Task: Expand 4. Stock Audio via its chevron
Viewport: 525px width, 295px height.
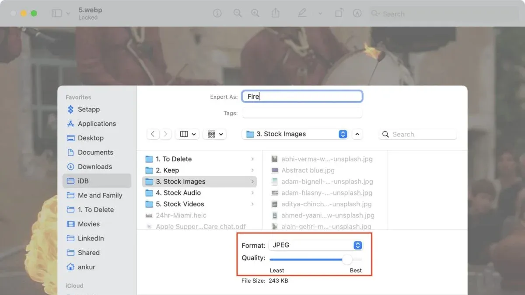Action: 252,193
